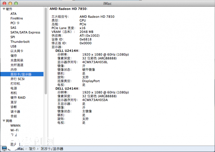This screenshot has height=152, width=215.
Task: Click the iMac computer icon in path bar
Action: pyautogui.click(x=4, y=148)
